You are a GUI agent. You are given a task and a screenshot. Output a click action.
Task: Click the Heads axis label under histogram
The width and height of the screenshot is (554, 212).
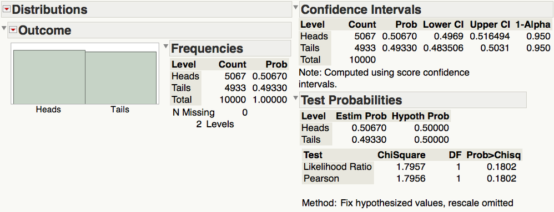[48, 110]
